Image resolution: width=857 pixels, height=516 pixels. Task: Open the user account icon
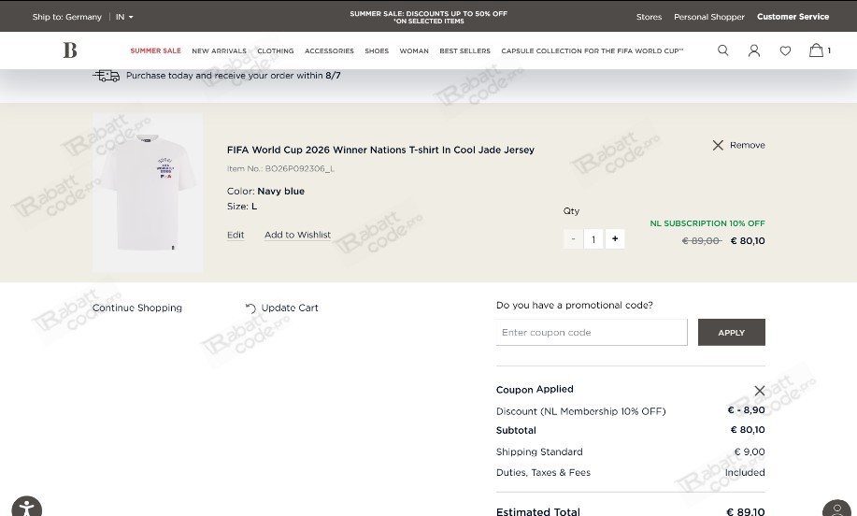(x=753, y=50)
